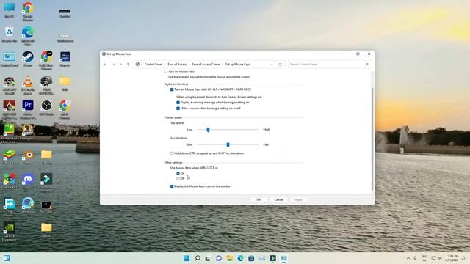Open the Adobe Premiere Pro shortcut

tap(28, 109)
